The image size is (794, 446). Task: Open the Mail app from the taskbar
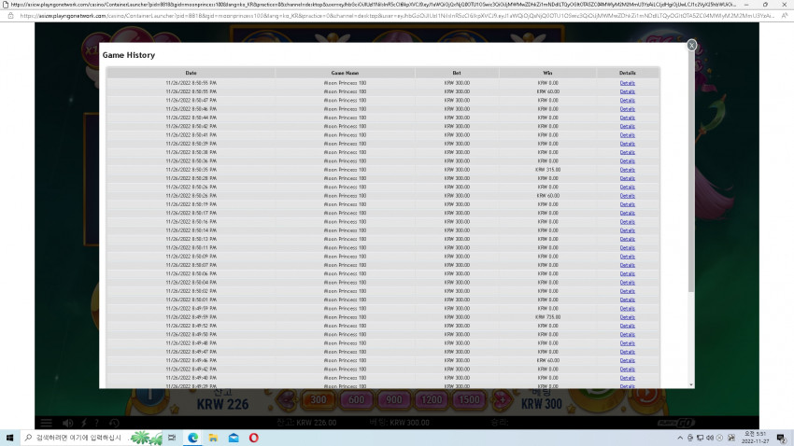234,438
